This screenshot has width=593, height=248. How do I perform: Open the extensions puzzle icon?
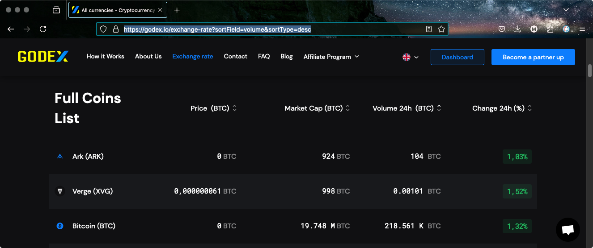pyautogui.click(x=550, y=29)
